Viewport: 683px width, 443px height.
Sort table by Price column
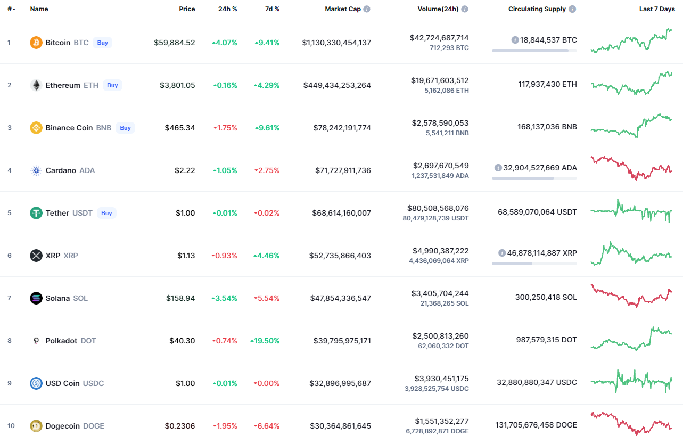187,9
